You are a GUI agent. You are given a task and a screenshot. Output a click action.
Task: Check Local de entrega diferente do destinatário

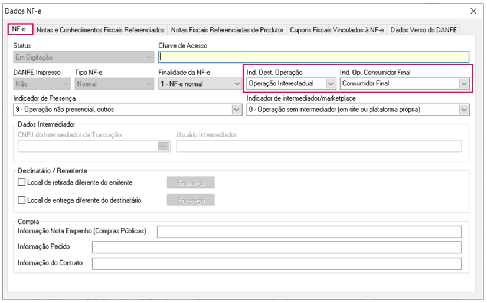[x=22, y=200]
